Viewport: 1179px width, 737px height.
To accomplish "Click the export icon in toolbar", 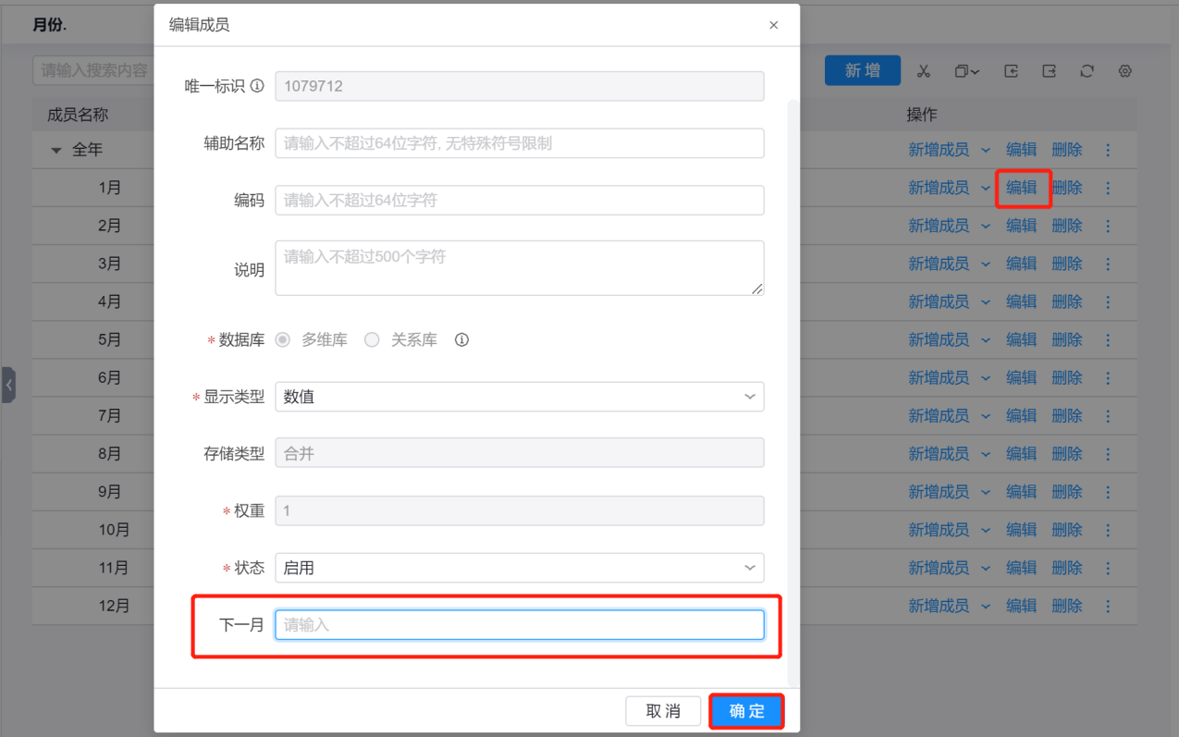I will [1050, 71].
